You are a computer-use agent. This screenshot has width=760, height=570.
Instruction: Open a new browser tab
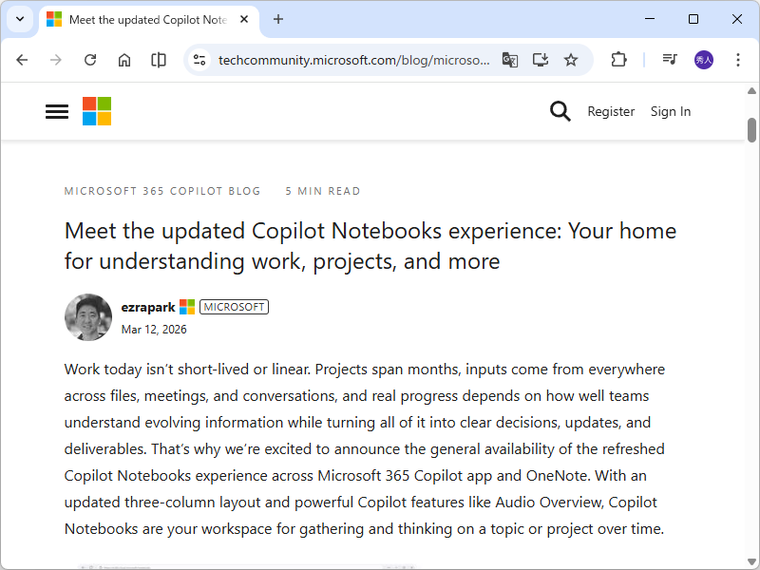tap(278, 19)
